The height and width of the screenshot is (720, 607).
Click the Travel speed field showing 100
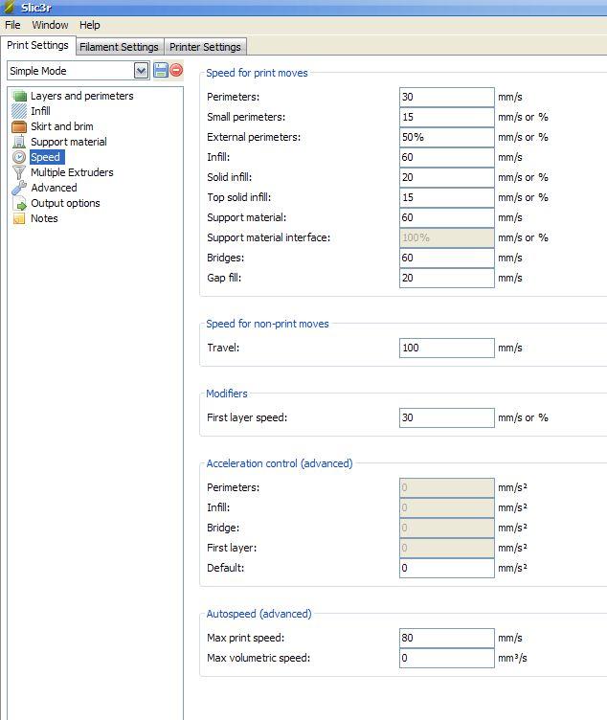coord(447,349)
